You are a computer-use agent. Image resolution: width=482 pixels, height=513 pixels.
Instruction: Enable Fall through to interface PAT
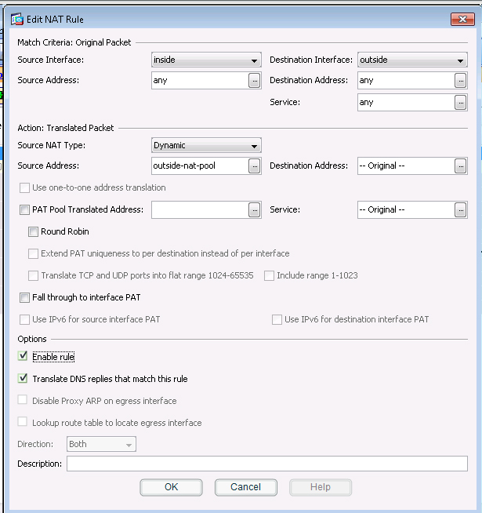(24, 297)
